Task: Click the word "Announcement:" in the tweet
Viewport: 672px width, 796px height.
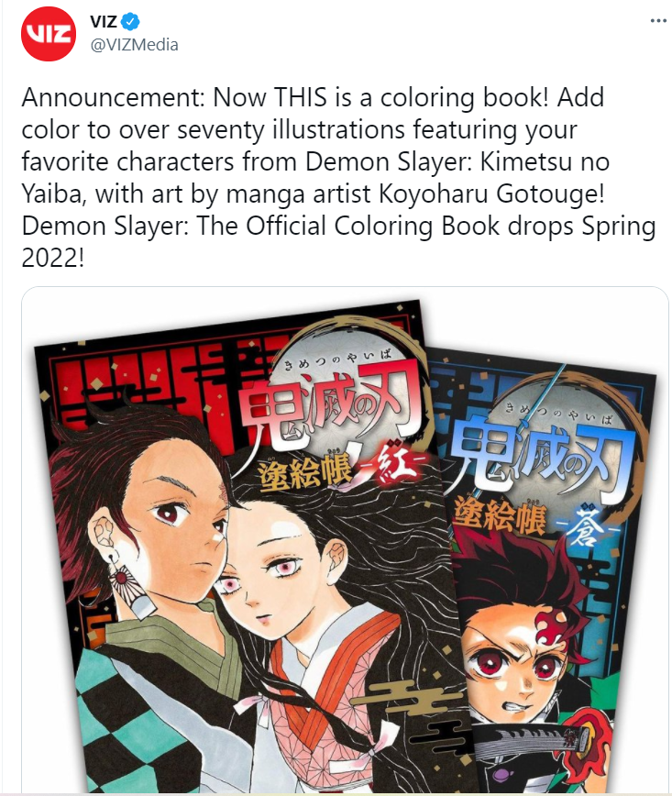Action: click(113, 97)
